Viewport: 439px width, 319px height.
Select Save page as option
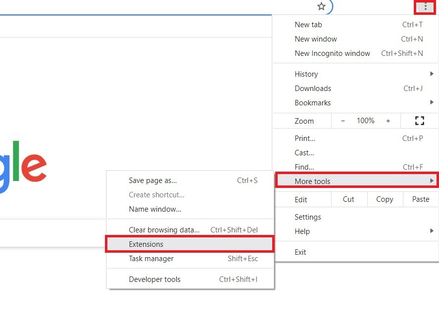pyautogui.click(x=153, y=181)
